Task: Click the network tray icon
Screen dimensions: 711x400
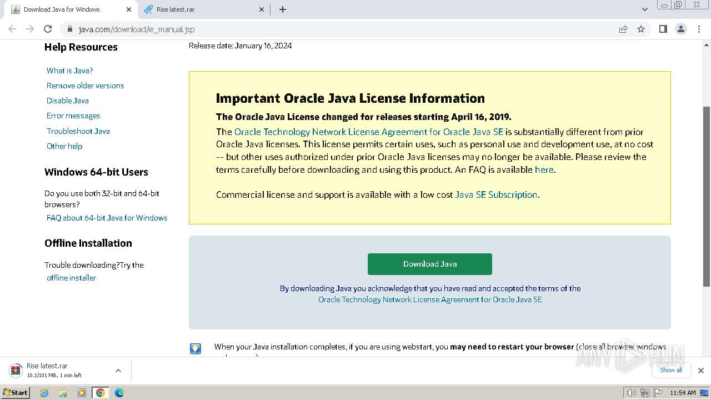Action: tap(645, 392)
